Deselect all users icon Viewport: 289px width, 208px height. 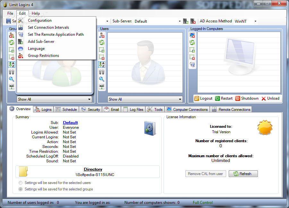[102, 57]
